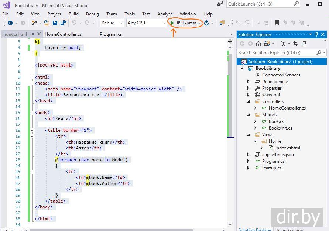
Task: Collapse the table element code block
Action: (32, 130)
